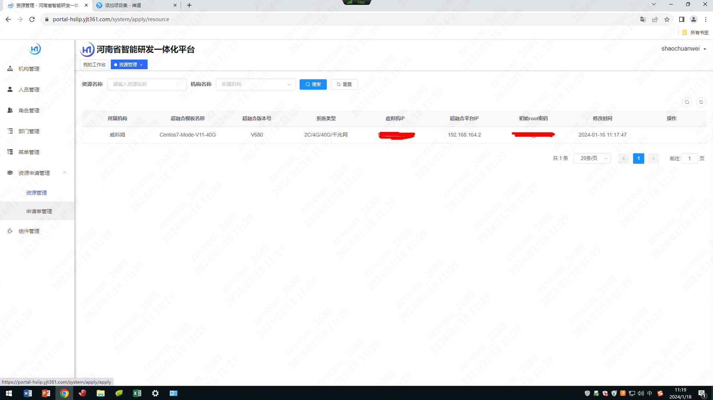
Task: Click the 机构管理 sidebar icon
Action: pyautogui.click(x=10, y=68)
